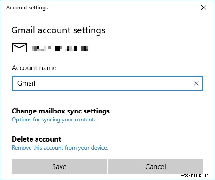The image size is (215, 180).
Task: Open Options for syncing your content link
Action: (x=54, y=120)
